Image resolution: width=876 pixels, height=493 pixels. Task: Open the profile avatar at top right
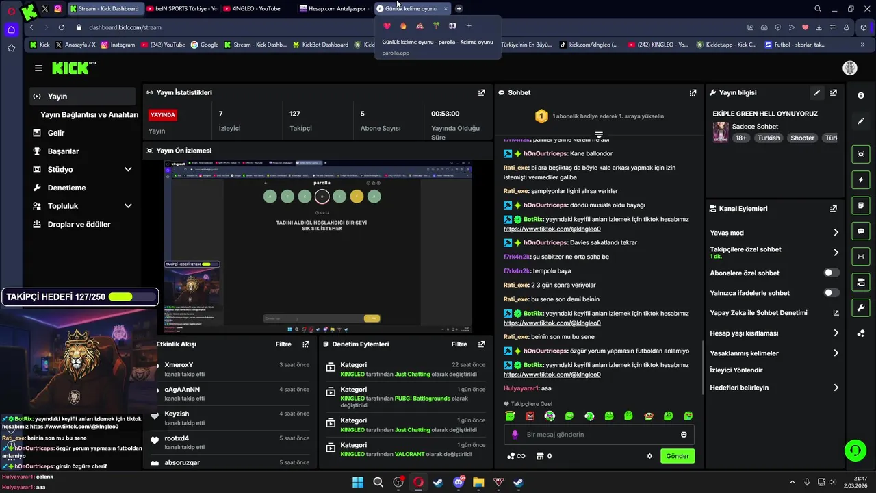[849, 68]
